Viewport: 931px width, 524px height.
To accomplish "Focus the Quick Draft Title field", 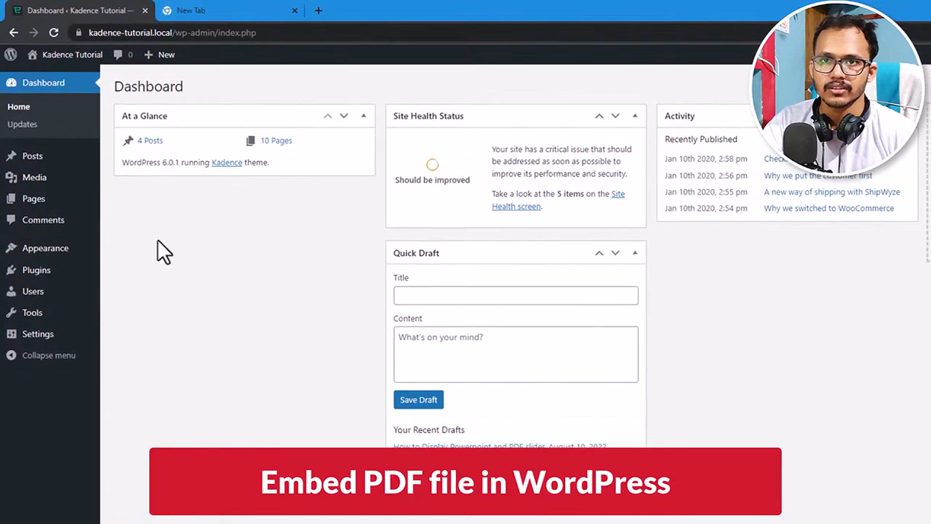I will [x=516, y=295].
